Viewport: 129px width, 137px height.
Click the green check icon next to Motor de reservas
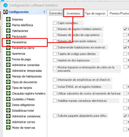click(8, 127)
